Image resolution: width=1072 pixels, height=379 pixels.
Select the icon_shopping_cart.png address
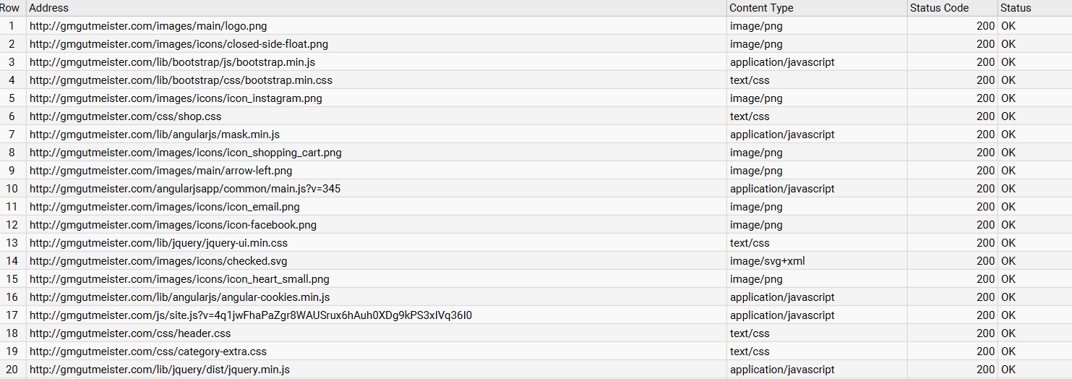[x=185, y=153]
